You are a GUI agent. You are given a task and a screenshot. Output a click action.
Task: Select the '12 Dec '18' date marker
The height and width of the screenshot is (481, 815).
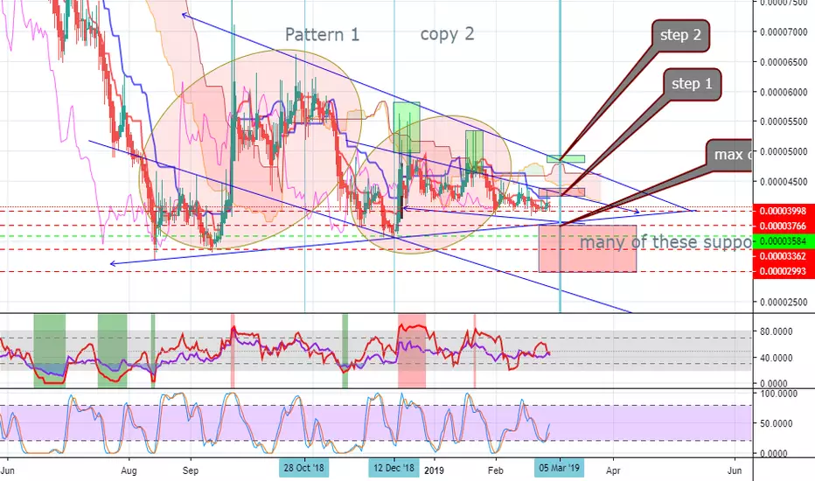point(394,468)
